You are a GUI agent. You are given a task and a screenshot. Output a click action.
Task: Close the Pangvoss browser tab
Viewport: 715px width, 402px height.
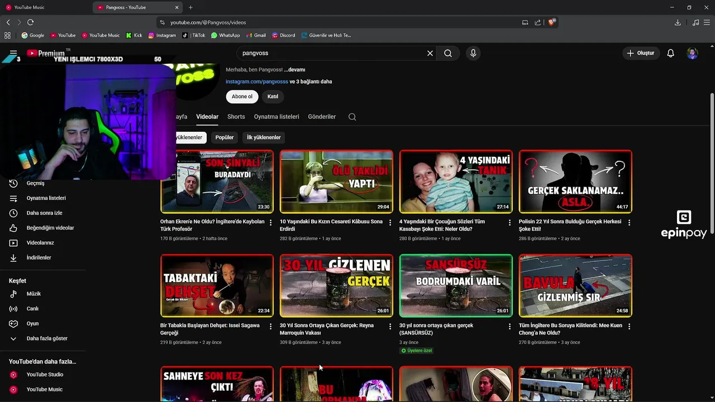(177, 7)
